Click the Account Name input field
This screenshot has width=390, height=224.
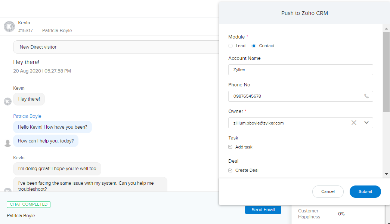300,70
